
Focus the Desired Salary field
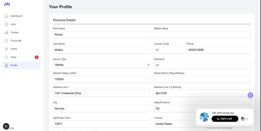point(101,79)
